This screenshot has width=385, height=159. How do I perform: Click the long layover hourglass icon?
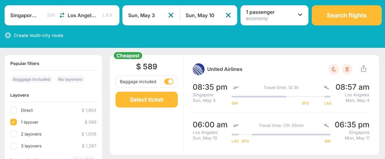point(347,69)
